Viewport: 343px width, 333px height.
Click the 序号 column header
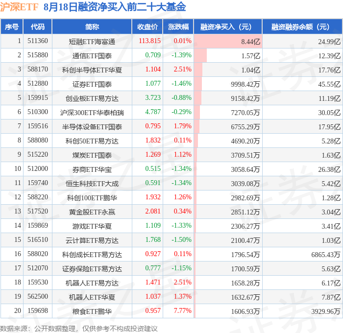[12, 26]
